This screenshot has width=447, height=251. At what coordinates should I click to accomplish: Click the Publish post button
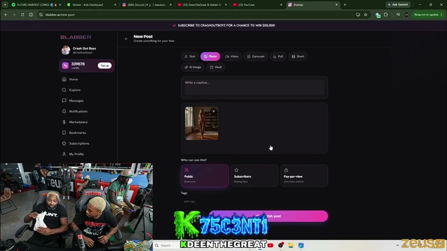coord(268,216)
